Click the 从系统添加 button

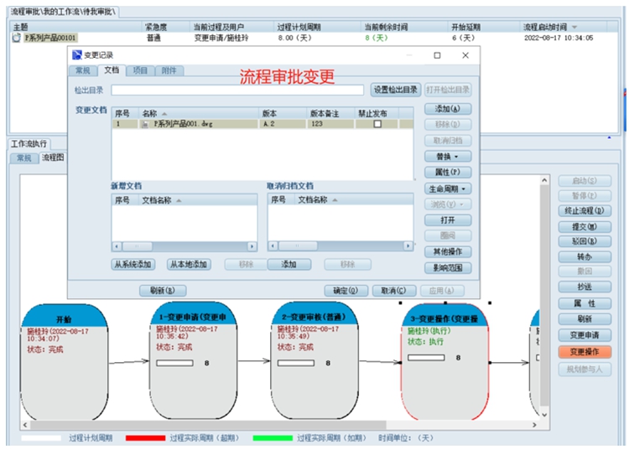(x=133, y=264)
